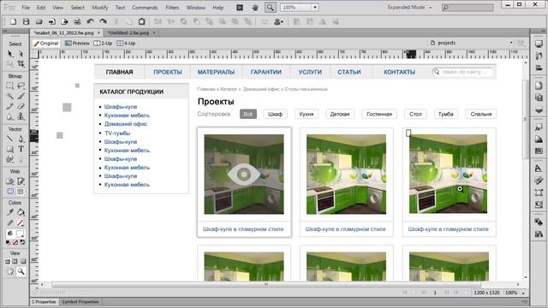Open the Expanded Mode workspace dropdown
This screenshot has height=308, width=548.
click(409, 8)
